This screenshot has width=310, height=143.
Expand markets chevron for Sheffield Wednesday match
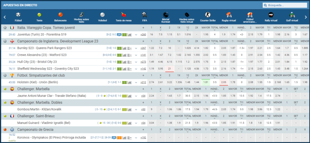[136, 68]
